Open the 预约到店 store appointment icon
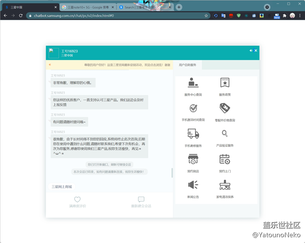The width and height of the screenshot is (305, 243). (193, 159)
